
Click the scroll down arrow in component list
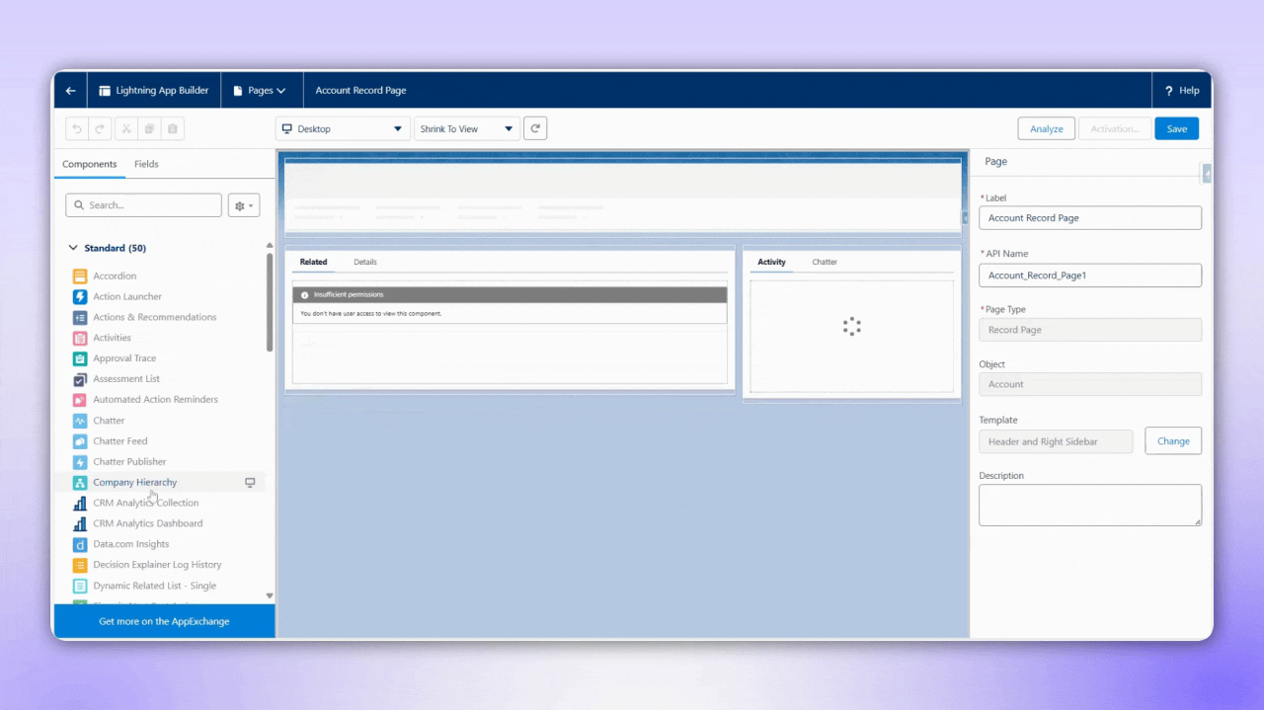[270, 595]
